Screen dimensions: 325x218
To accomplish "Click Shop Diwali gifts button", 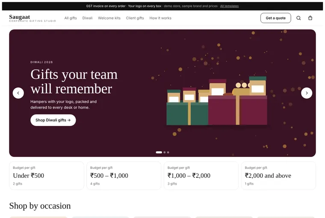I will (x=53, y=120).
